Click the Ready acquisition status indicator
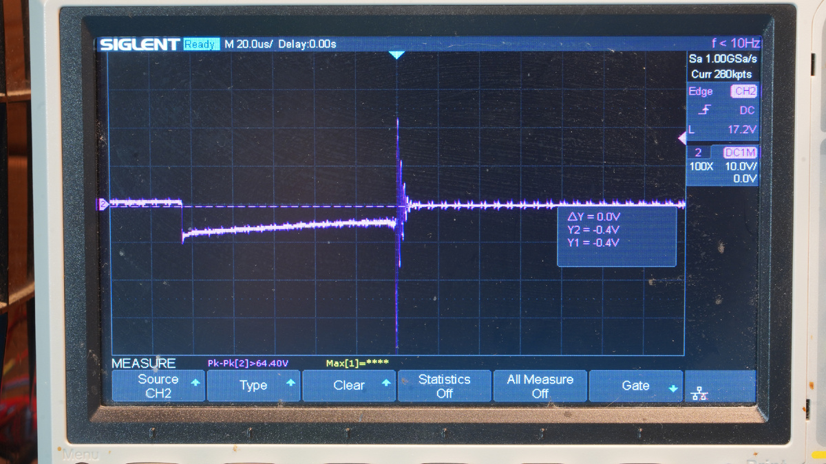 click(x=200, y=44)
